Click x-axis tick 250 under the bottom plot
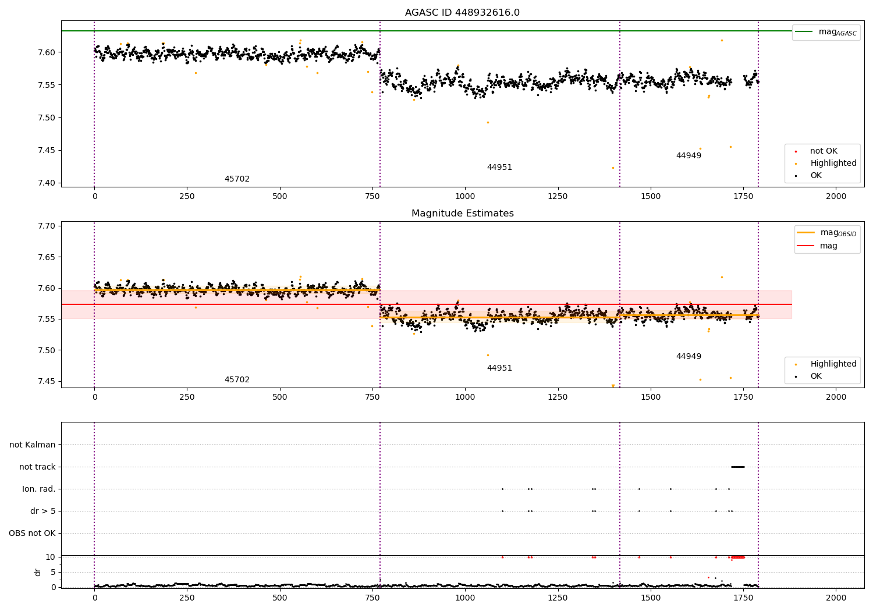Image resolution: width=873 pixels, height=611 pixels. click(x=187, y=598)
